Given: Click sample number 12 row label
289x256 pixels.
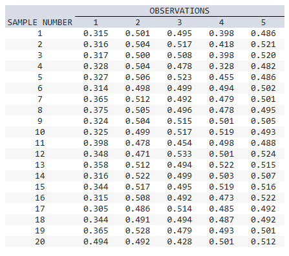Looking at the screenshot, I should point(40,154).
